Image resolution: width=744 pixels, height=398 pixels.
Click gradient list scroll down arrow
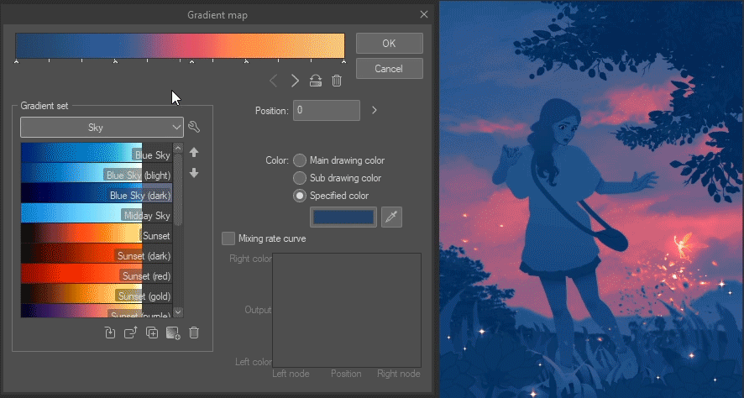point(178,312)
